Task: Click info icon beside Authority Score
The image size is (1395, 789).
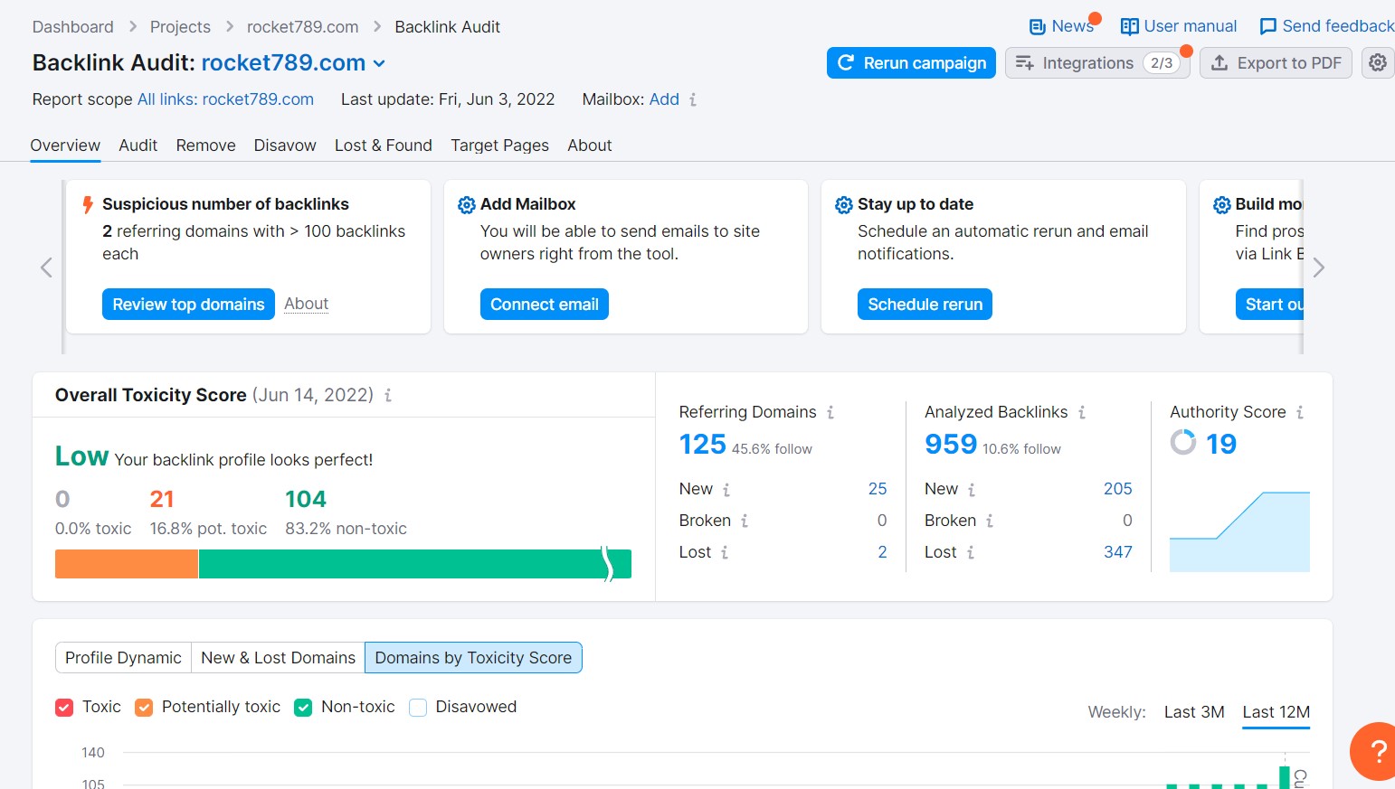Action: point(1300,412)
